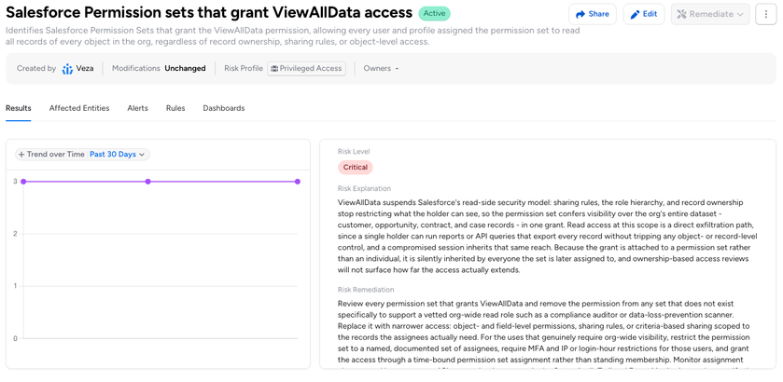The image size is (783, 382).
Task: Open the Remediate dropdown
Action: [x=710, y=14]
